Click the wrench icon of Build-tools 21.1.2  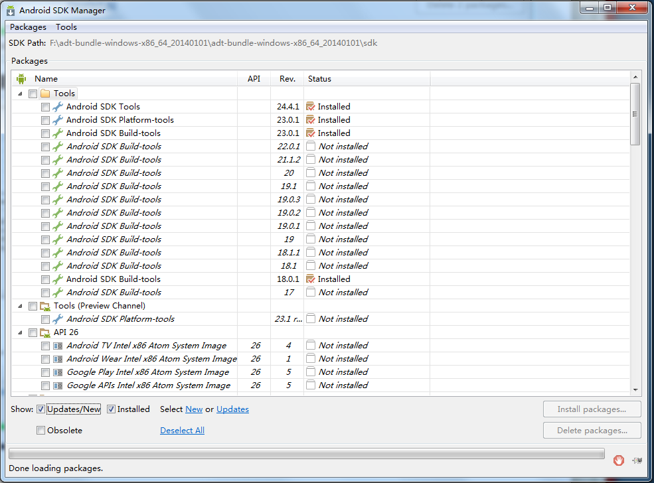[x=58, y=160]
